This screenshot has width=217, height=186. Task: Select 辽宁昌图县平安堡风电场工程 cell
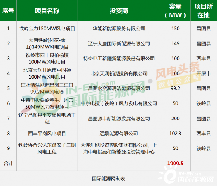(x=47, y=118)
